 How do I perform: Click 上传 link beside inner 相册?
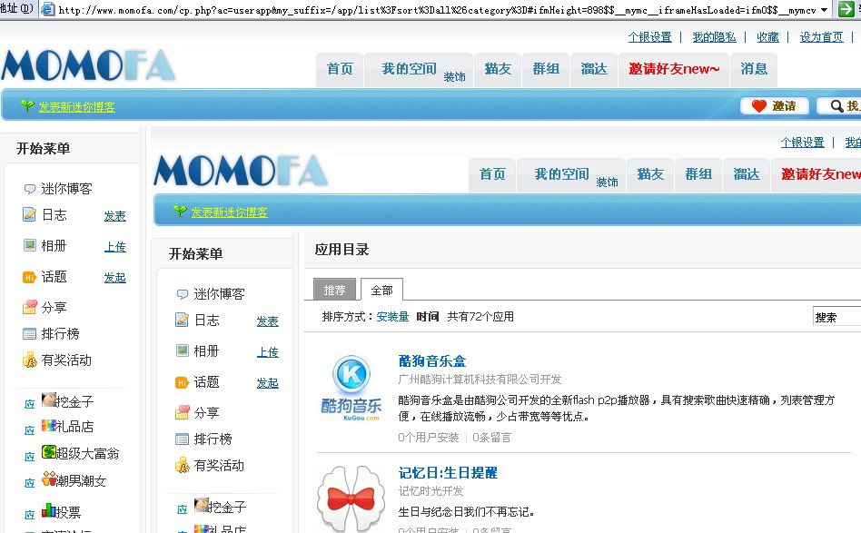coord(267,352)
